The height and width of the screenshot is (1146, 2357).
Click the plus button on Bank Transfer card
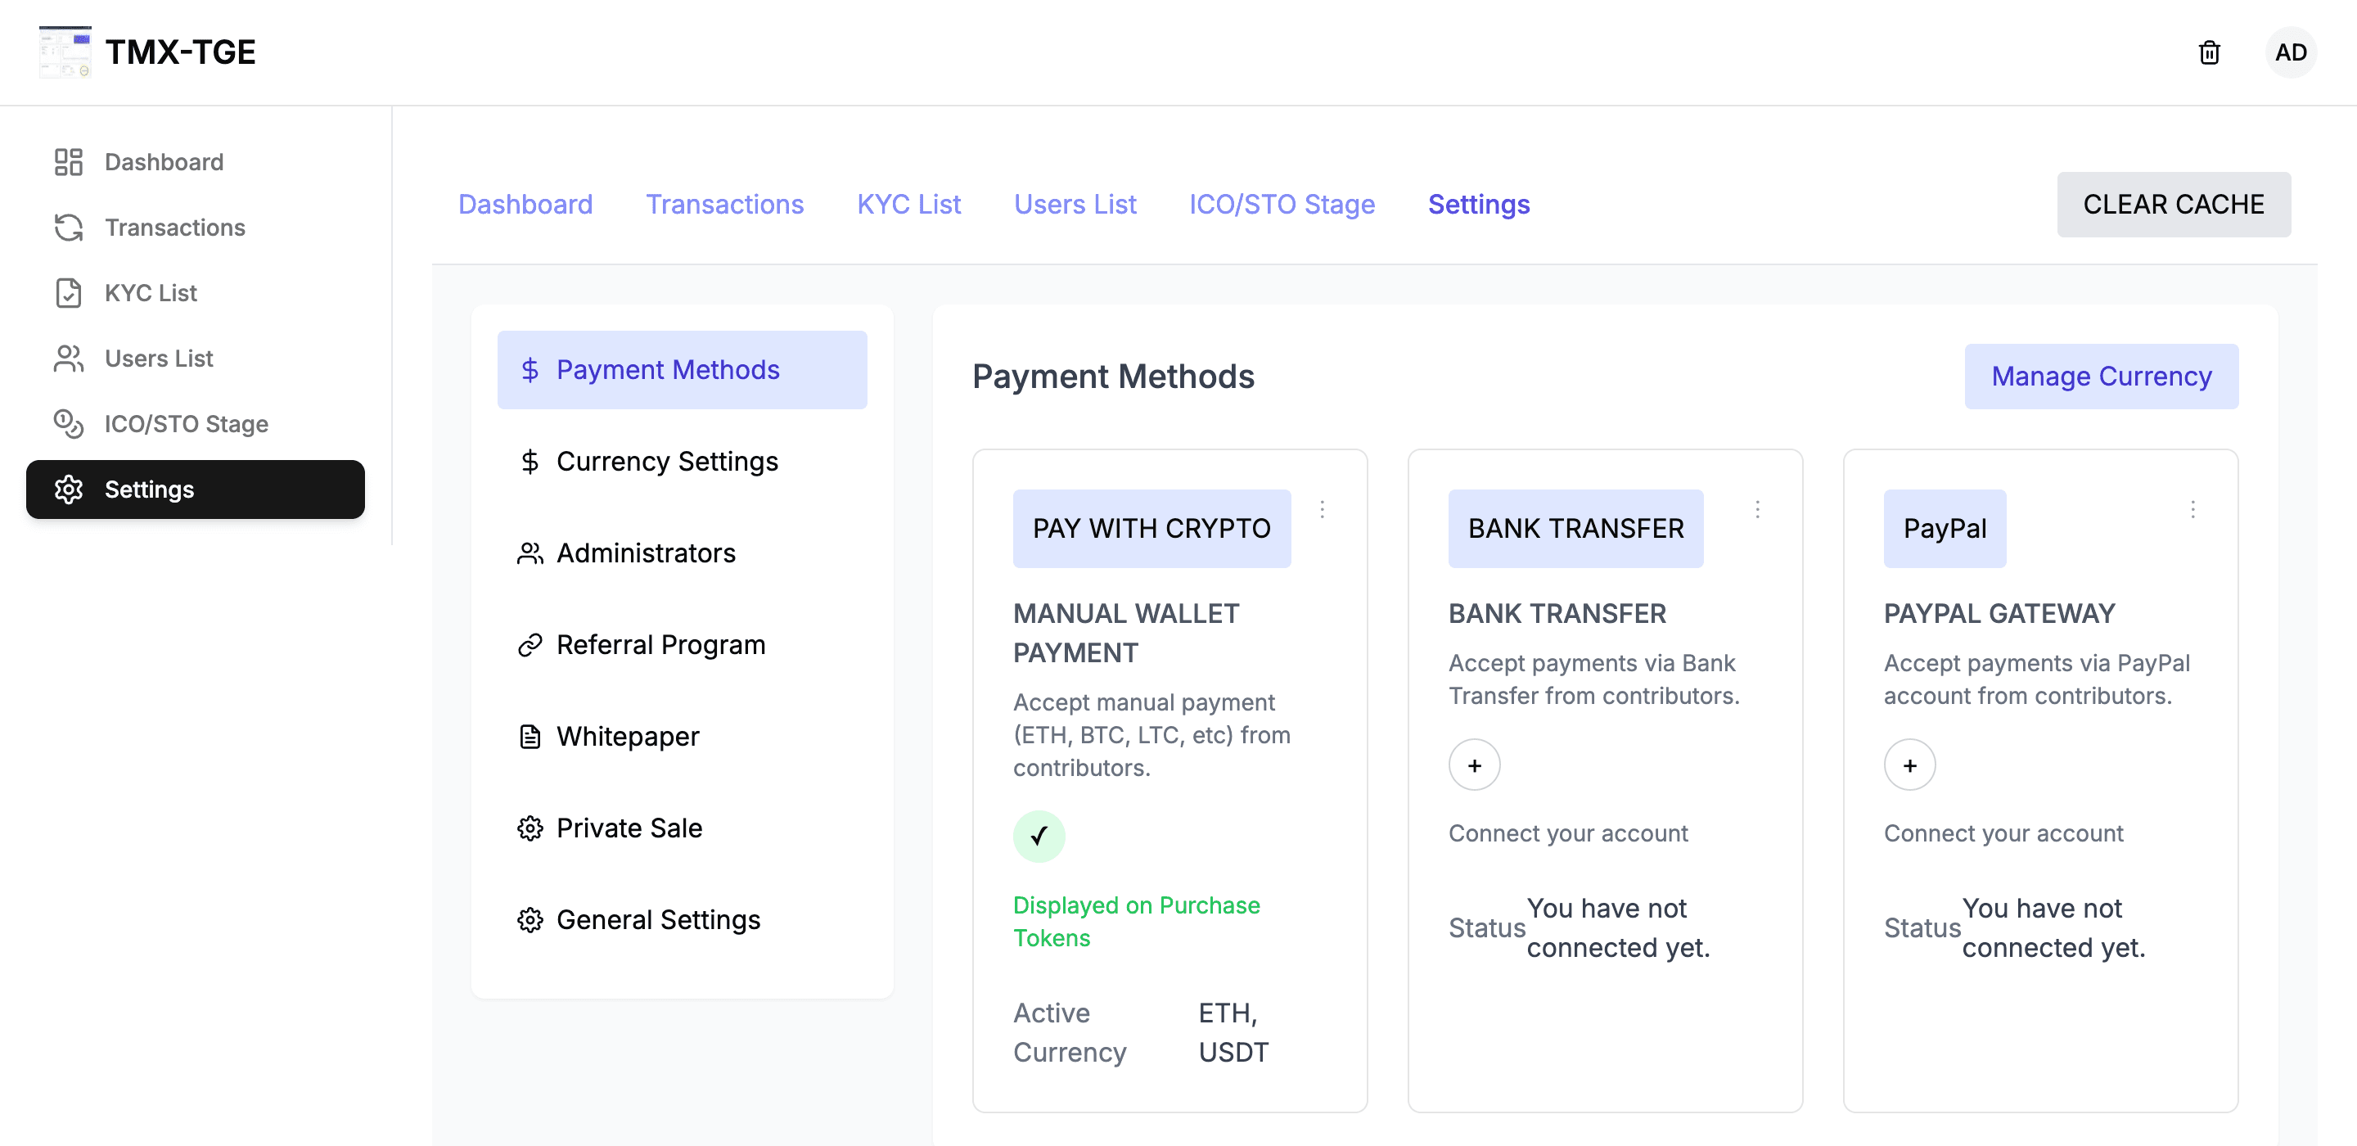coord(1474,765)
